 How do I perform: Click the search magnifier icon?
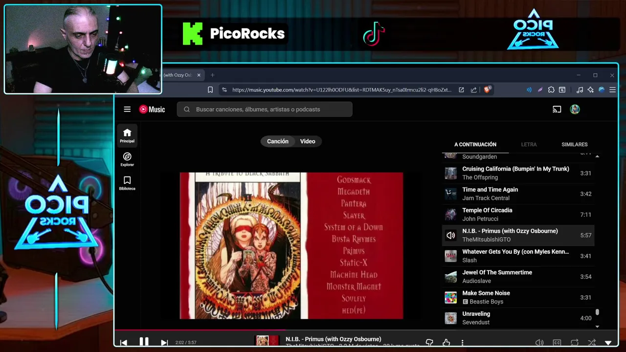tap(187, 110)
